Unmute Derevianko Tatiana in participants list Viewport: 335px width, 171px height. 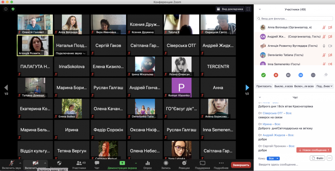pos(324,55)
